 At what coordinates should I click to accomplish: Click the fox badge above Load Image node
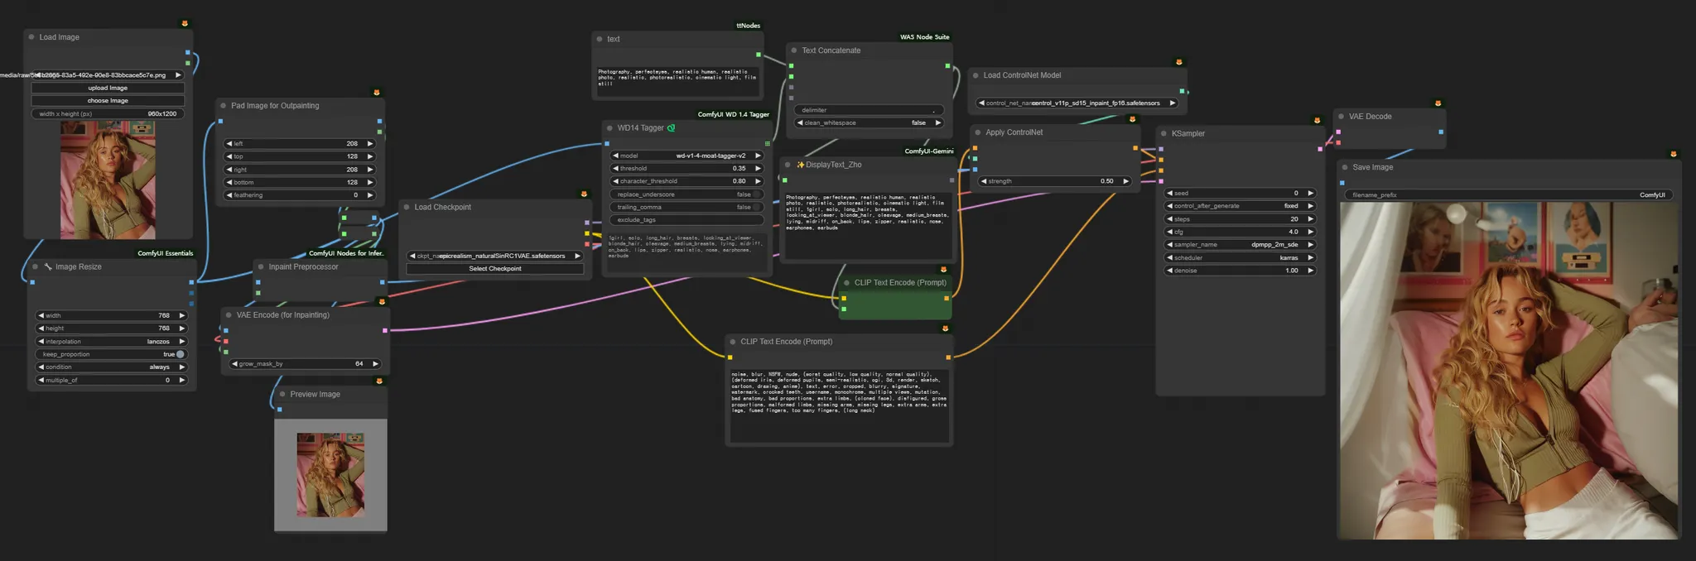click(185, 23)
